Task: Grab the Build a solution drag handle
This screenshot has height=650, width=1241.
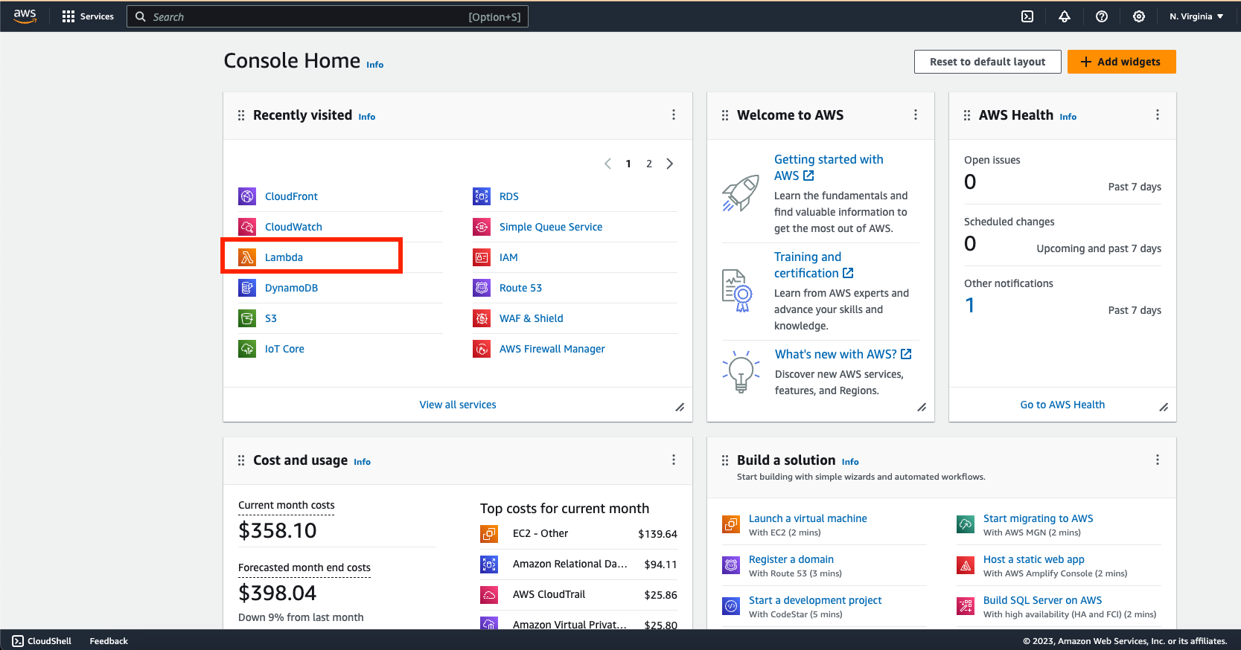Action: coord(725,460)
